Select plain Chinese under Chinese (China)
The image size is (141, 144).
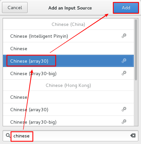pos(68,49)
